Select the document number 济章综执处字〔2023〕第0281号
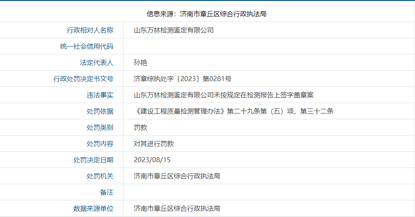This screenshot has height=217, width=415. [183, 79]
